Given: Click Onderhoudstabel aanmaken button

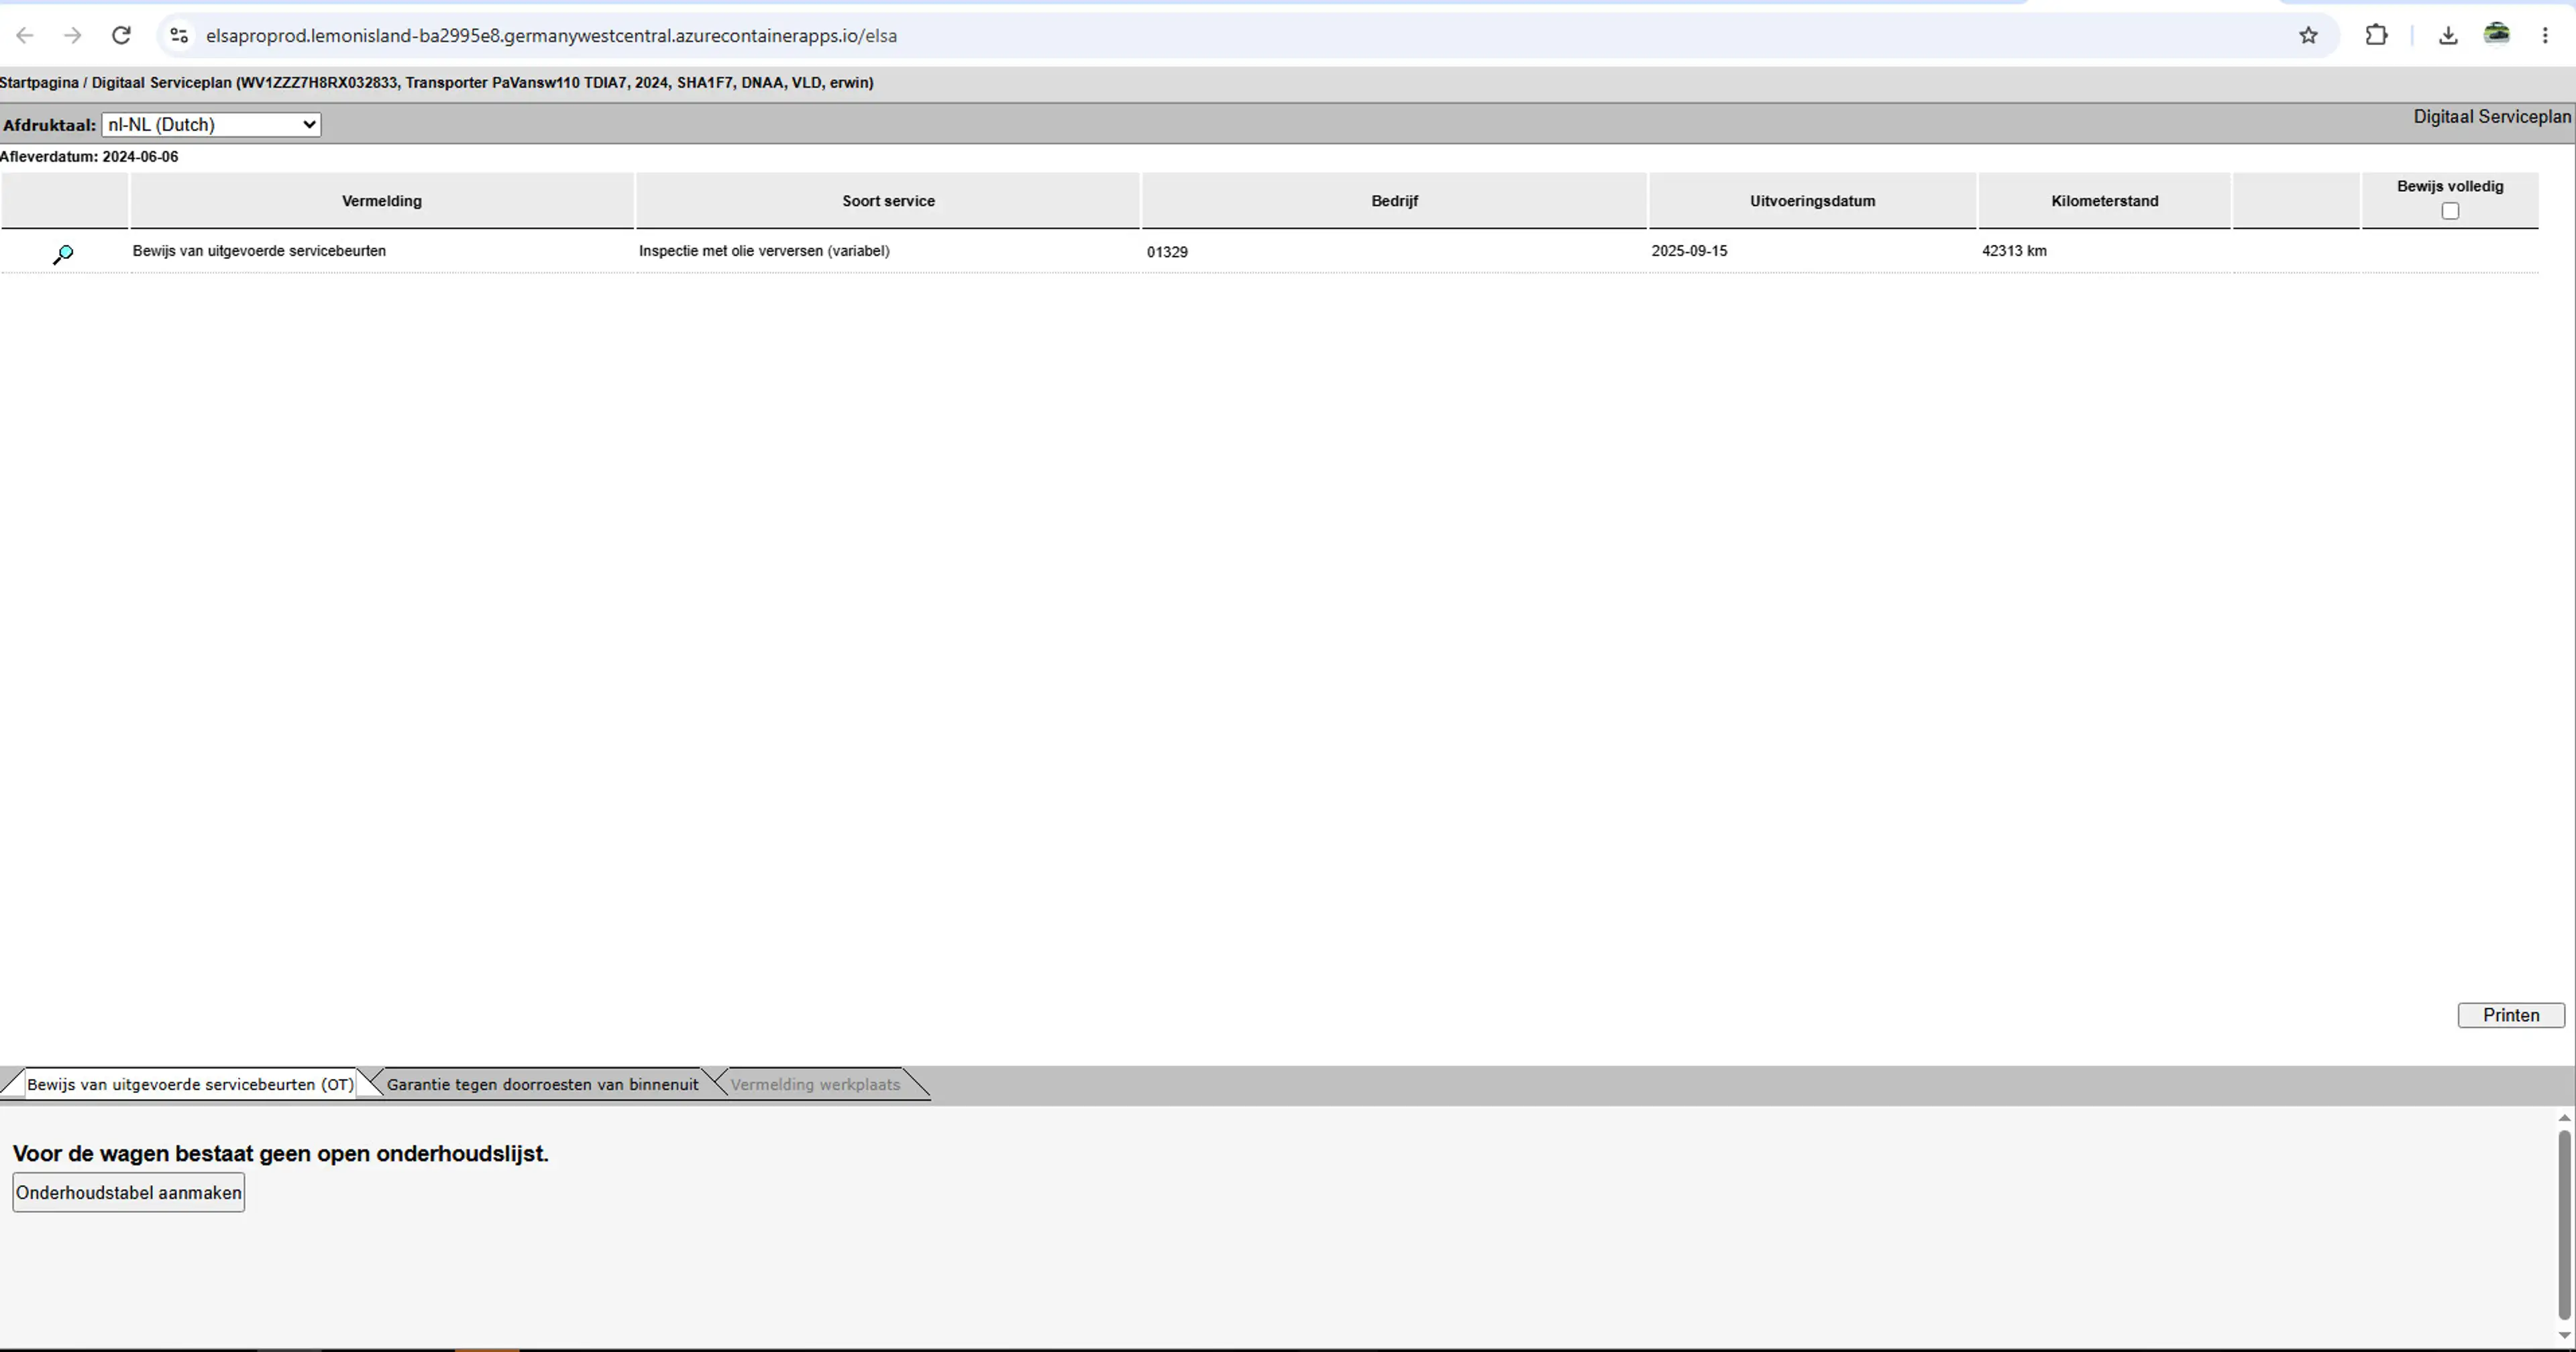Looking at the screenshot, I should point(128,1192).
